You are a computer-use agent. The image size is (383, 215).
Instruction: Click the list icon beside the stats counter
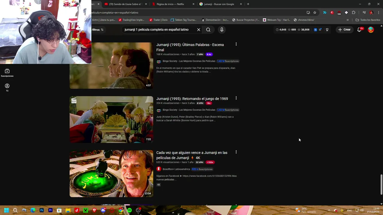click(x=320, y=30)
